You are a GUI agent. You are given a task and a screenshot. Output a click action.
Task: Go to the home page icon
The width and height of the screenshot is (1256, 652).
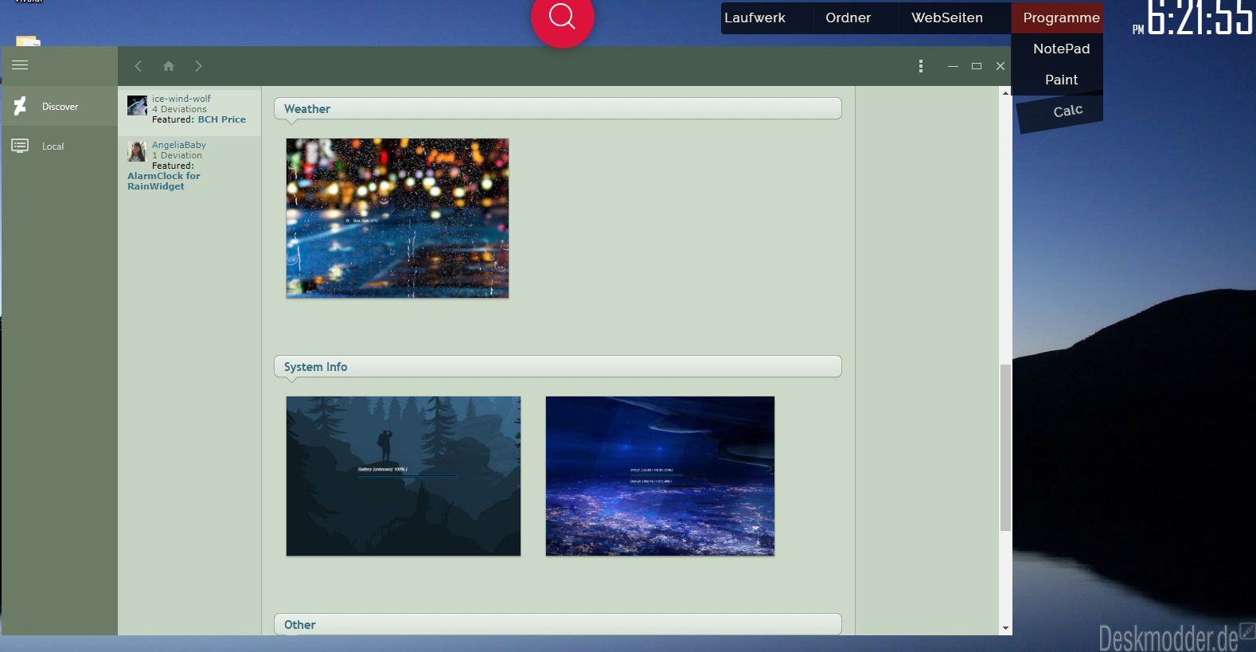click(169, 66)
